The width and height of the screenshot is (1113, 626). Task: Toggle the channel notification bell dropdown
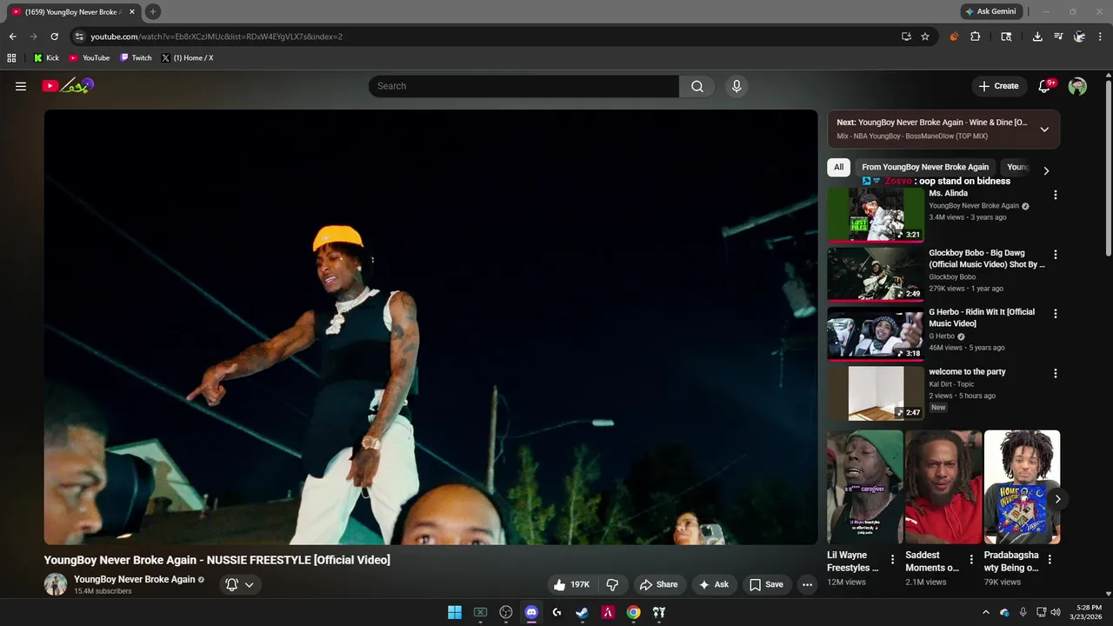tap(240, 584)
